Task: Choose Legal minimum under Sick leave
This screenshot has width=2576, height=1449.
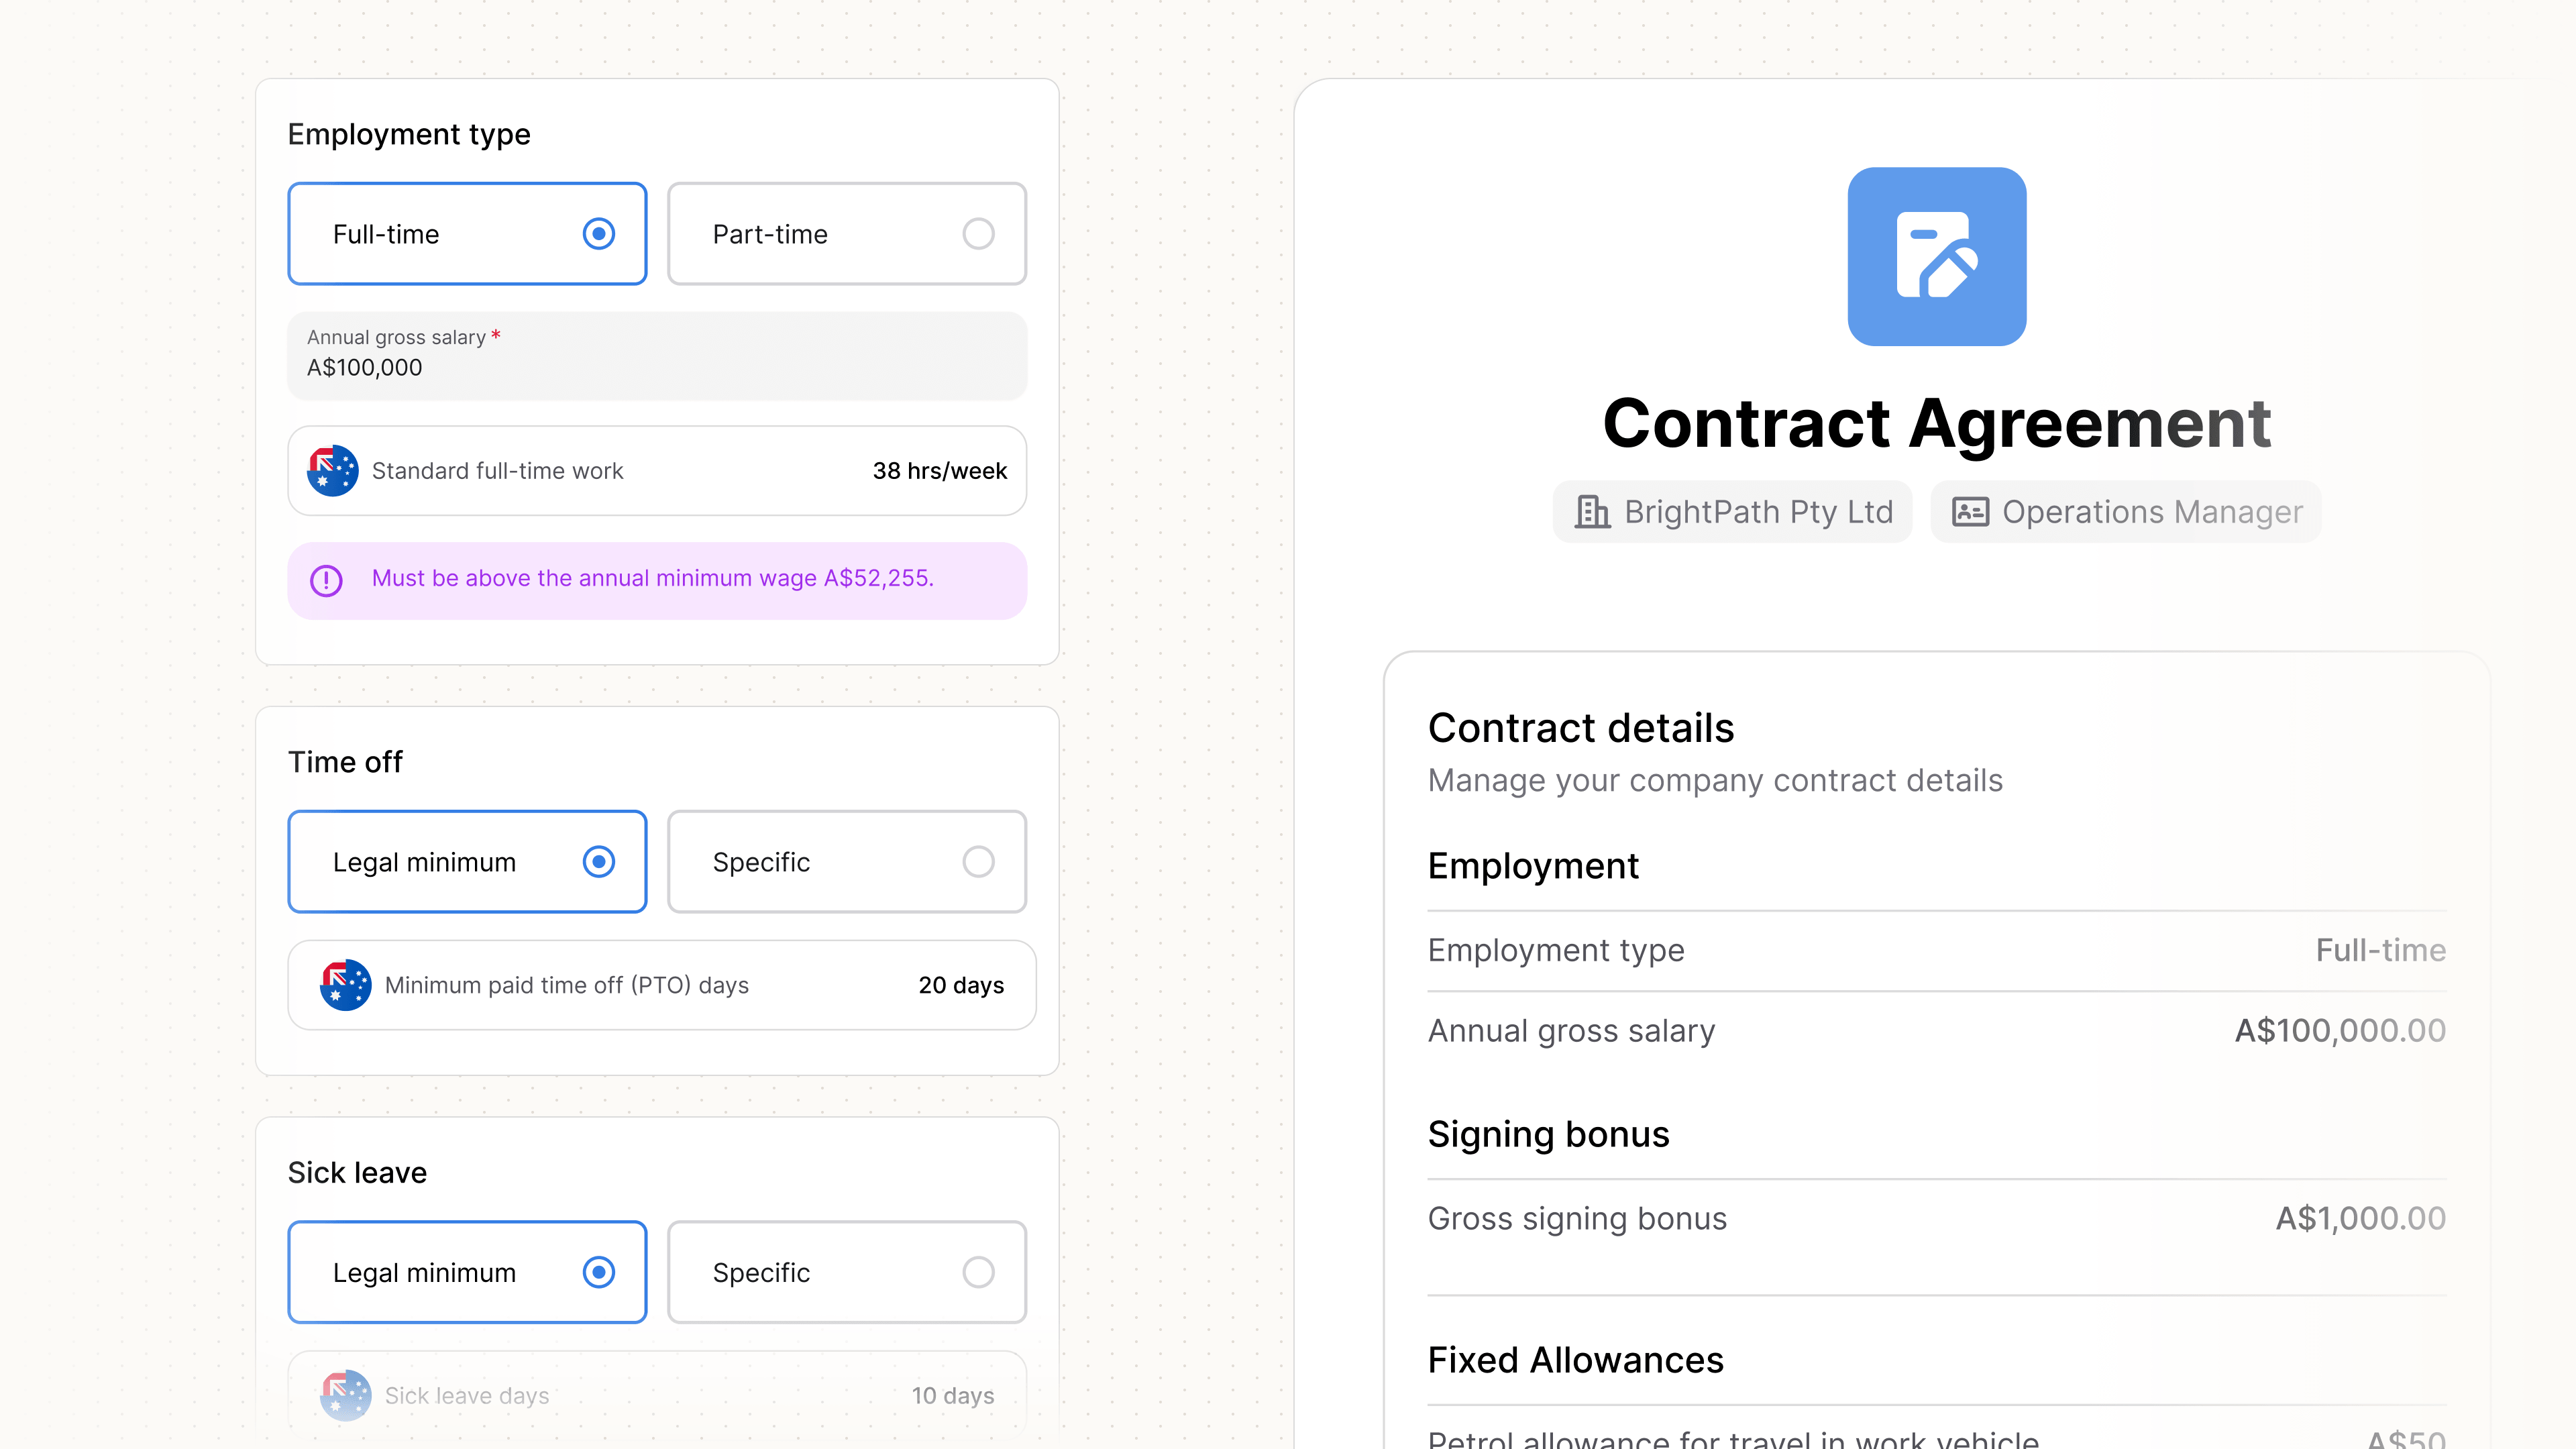Action: pos(467,1272)
